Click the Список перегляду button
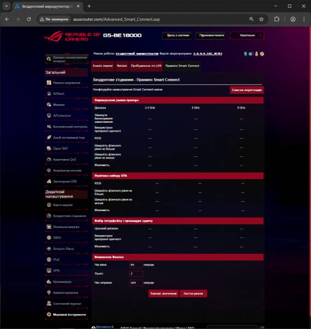This screenshot has height=329, width=311. pos(247,90)
